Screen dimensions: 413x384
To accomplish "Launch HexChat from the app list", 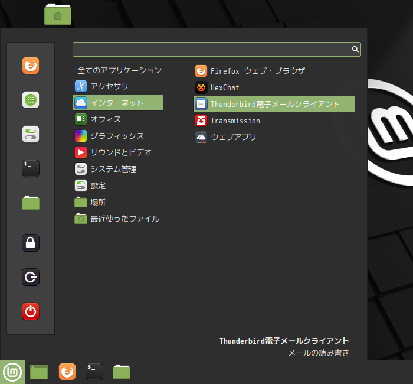I will coord(274,87).
